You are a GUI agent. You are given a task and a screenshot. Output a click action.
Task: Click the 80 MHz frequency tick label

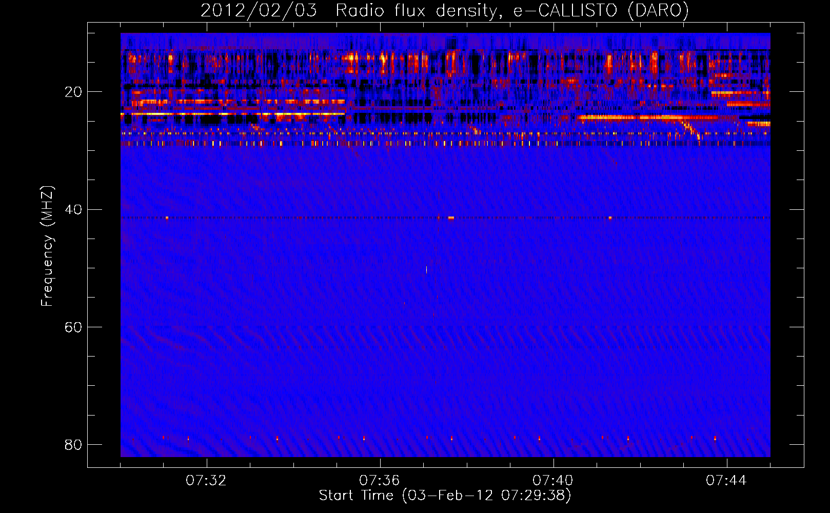(x=73, y=444)
